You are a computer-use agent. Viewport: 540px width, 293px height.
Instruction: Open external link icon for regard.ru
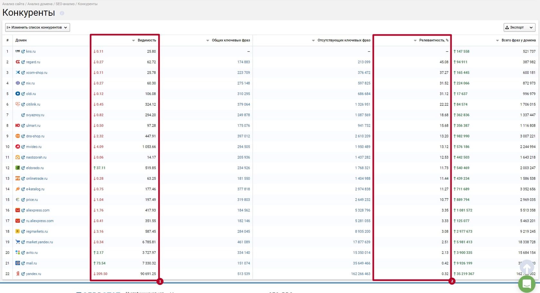pos(23,62)
